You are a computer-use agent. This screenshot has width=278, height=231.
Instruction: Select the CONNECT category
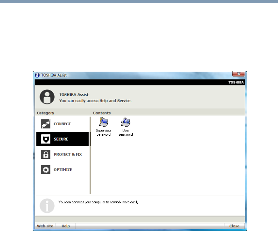63,124
